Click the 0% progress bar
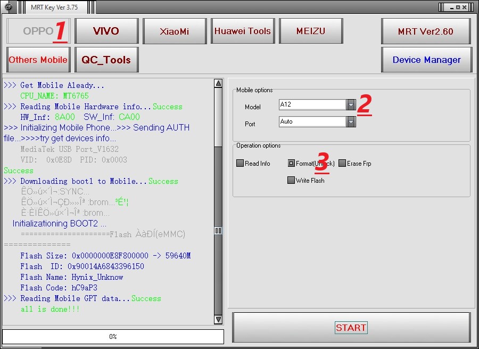Screen dimensions: 479x349 [x=113, y=336]
